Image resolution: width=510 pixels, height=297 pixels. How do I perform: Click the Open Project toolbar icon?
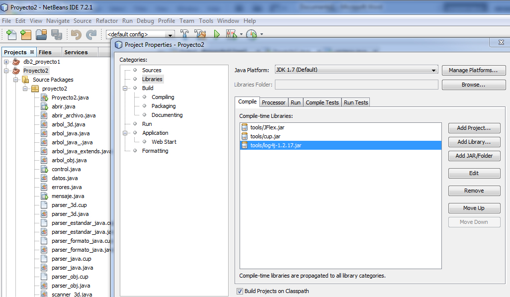click(x=41, y=34)
